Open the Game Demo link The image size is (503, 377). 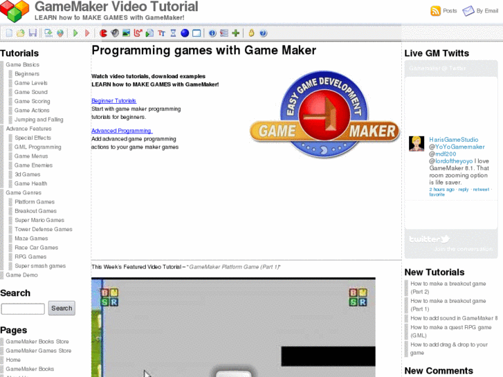tap(21, 275)
